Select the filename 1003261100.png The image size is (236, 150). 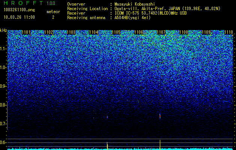click(20, 10)
